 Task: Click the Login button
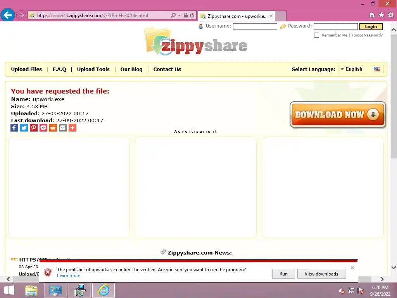coord(371,26)
